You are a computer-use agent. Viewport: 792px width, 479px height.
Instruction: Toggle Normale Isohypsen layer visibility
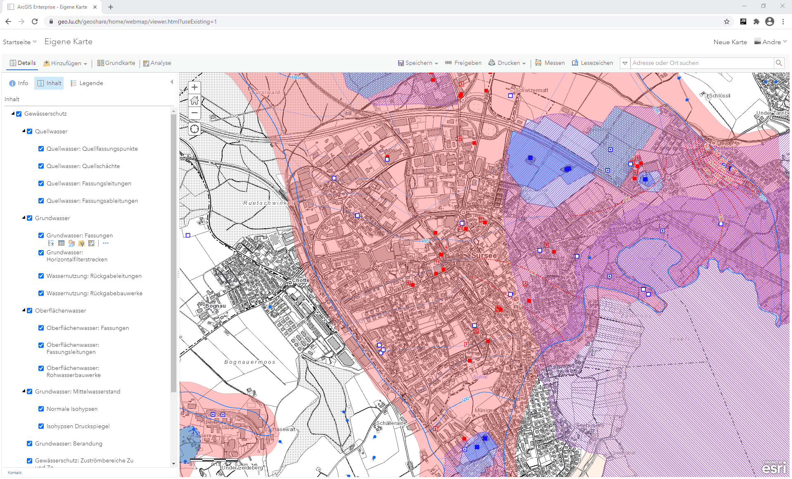click(41, 409)
